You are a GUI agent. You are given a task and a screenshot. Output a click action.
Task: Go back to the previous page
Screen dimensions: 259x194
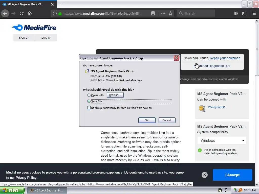pyautogui.click(x=5, y=13)
